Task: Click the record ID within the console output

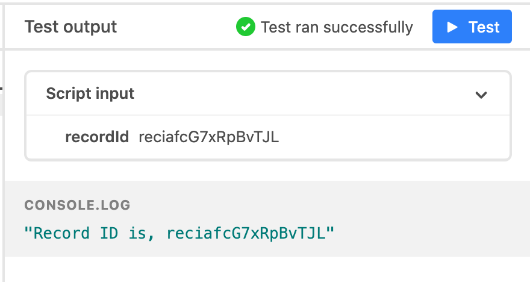Action: [x=246, y=234]
